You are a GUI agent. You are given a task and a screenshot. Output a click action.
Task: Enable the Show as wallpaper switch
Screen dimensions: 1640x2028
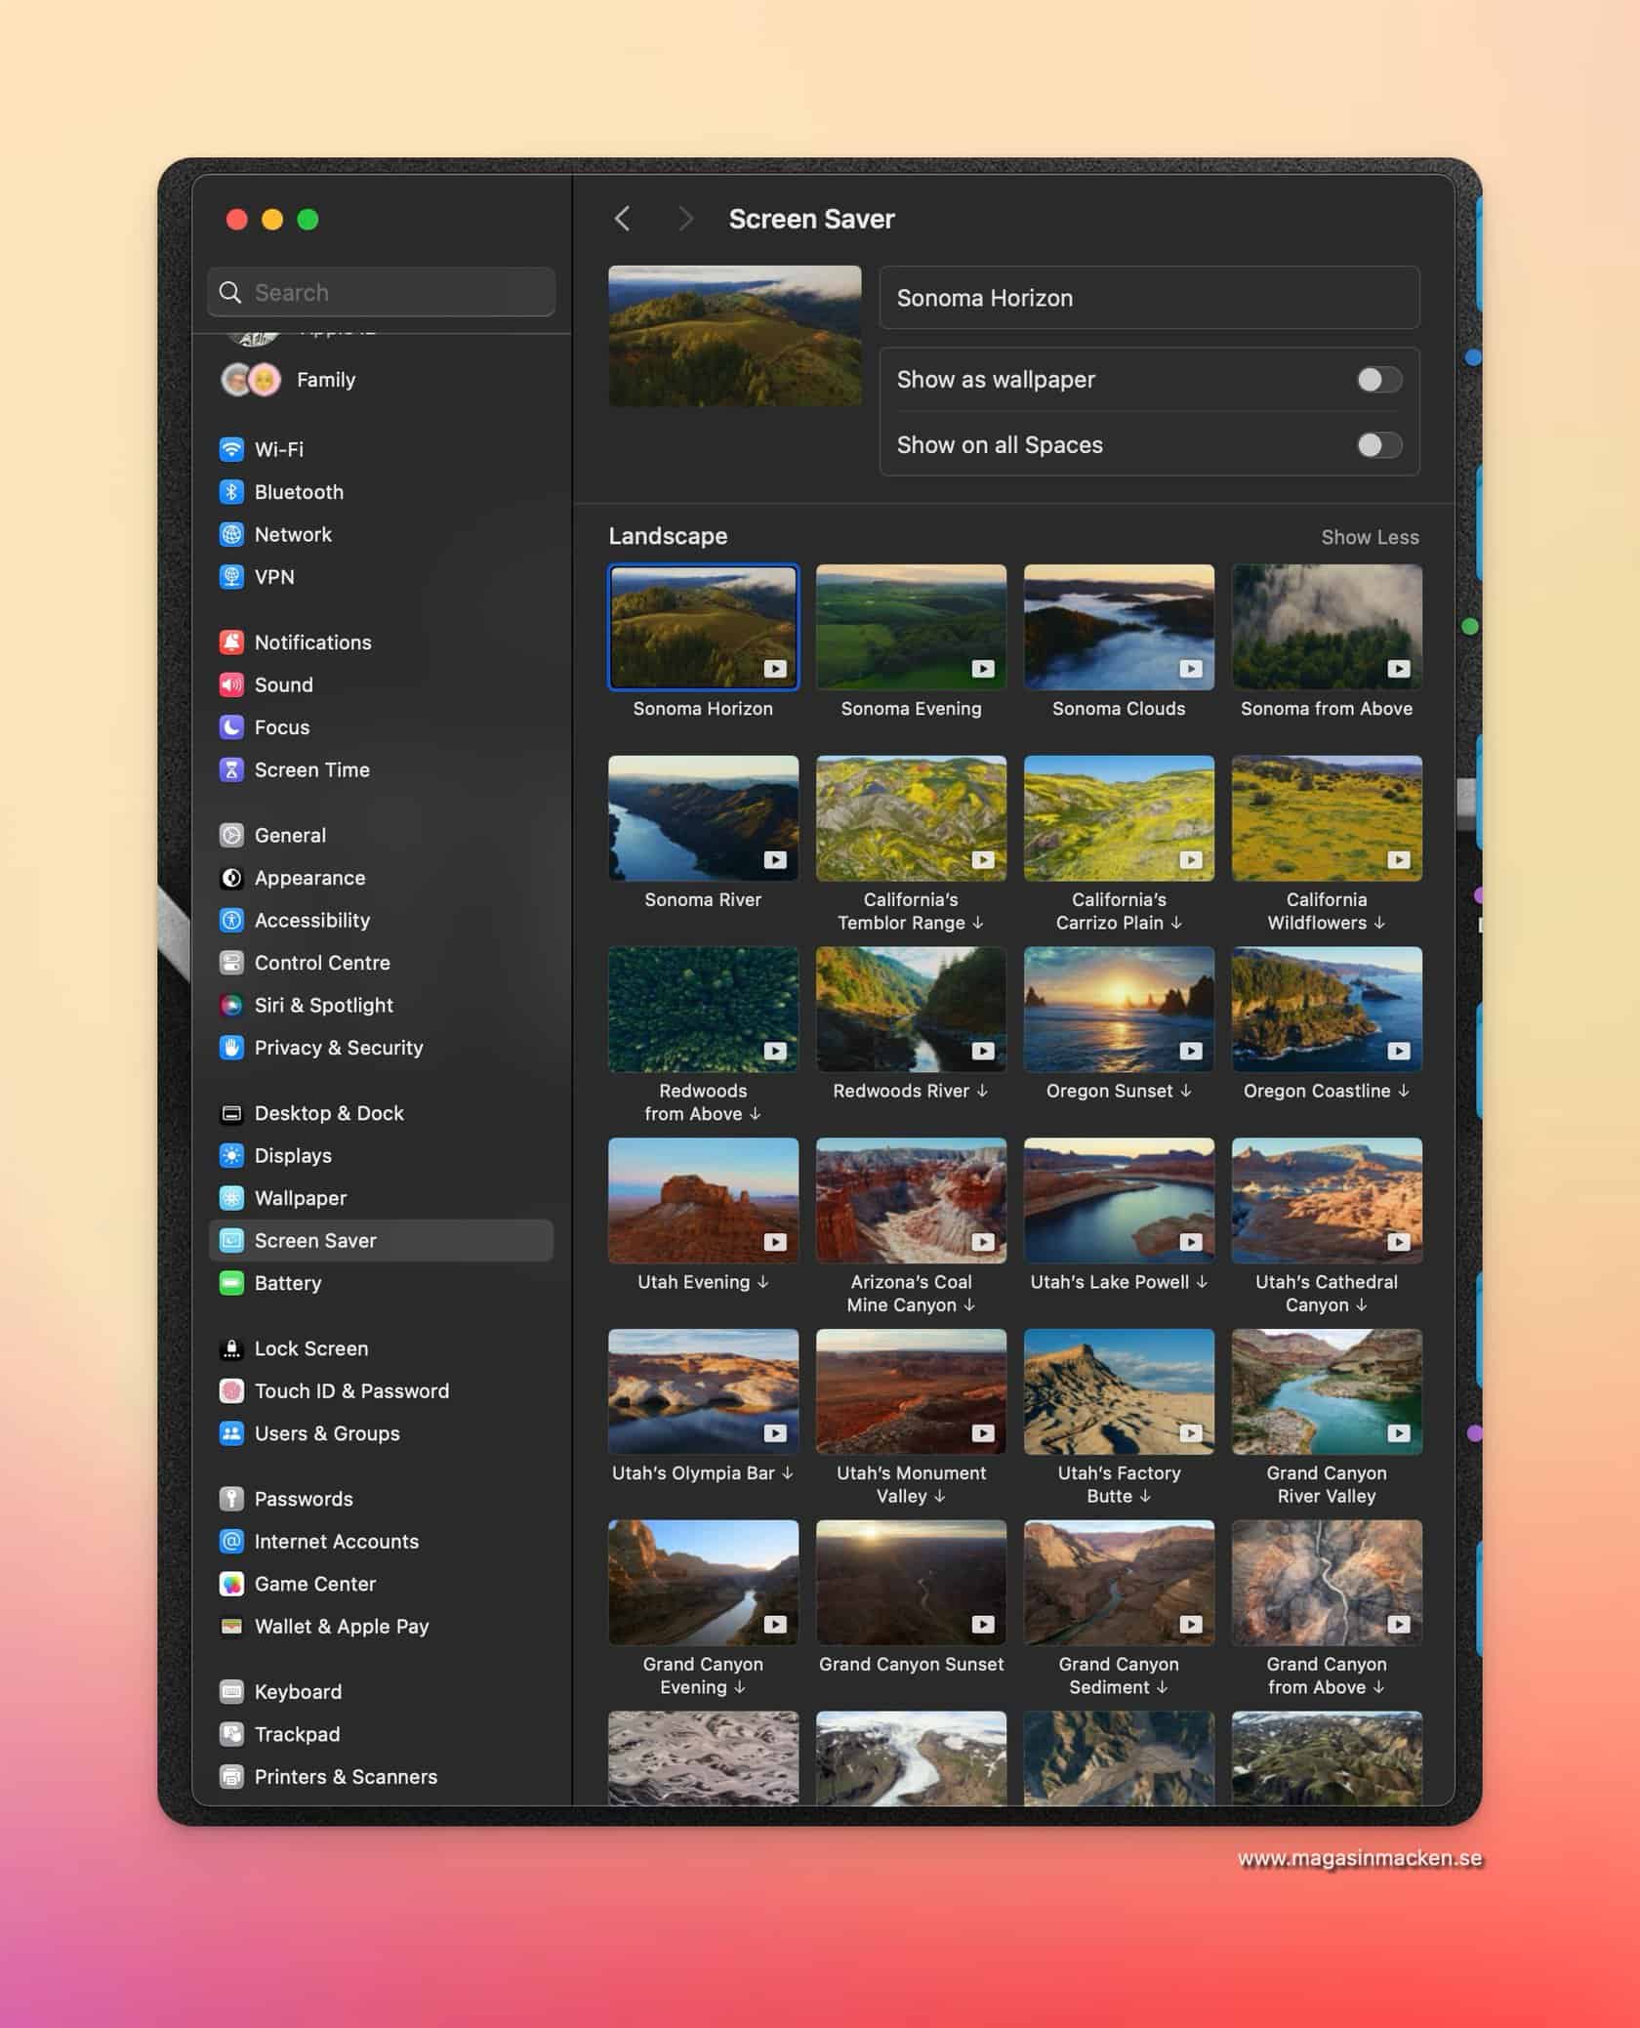pos(1378,380)
